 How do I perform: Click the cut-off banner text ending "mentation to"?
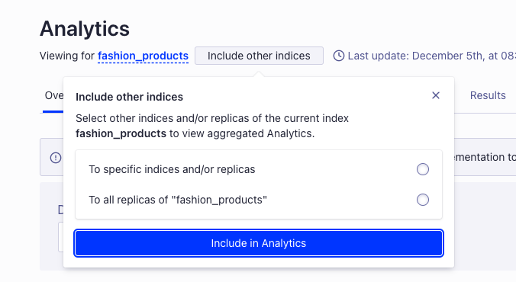click(485, 157)
